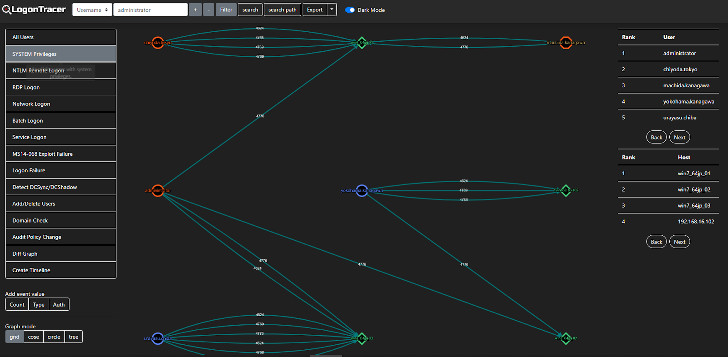728x357 pixels.
Task: Click administrator in User rank list
Action: point(679,53)
